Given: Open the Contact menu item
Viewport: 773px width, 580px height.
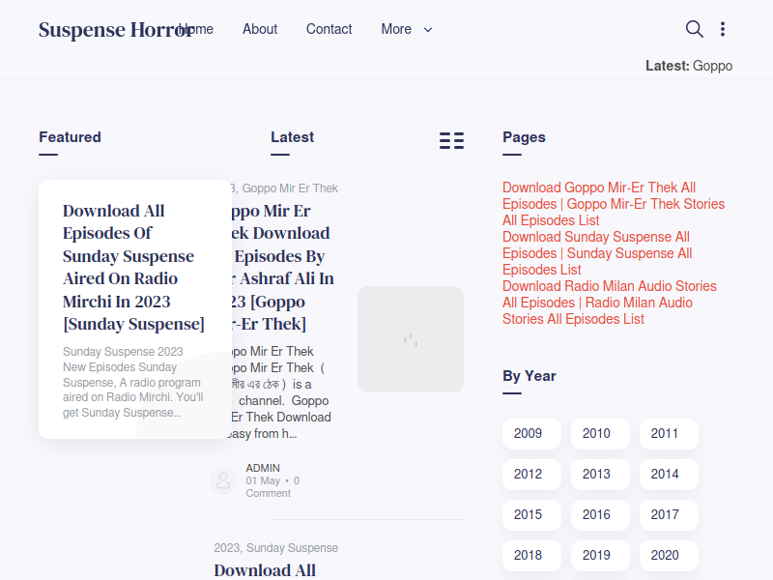Looking at the screenshot, I should tap(329, 29).
